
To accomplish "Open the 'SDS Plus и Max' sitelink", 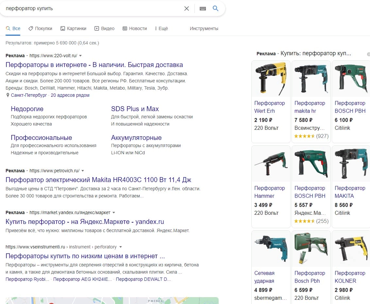I will pyautogui.click(x=135, y=109).
